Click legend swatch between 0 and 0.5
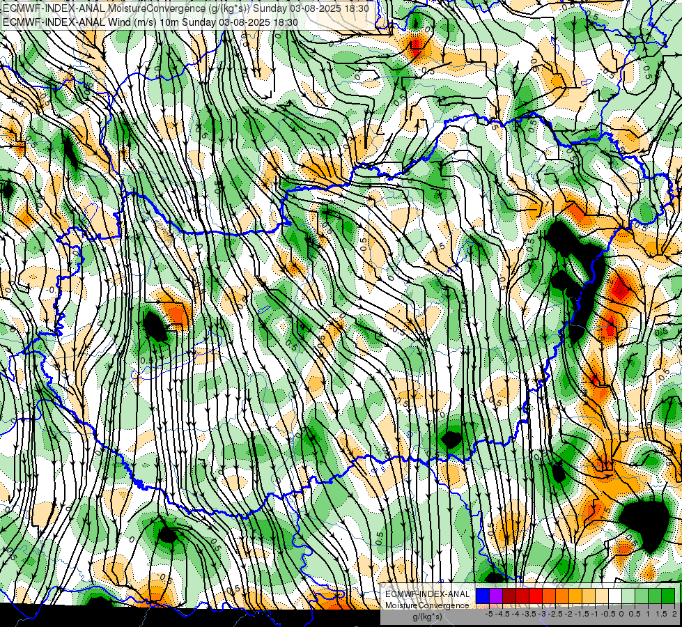This screenshot has width=682, height=627. 628,596
